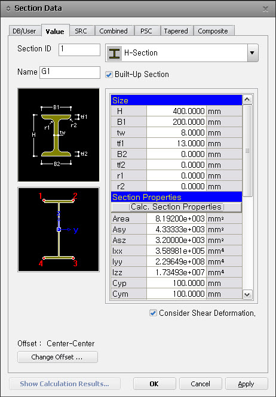Disable Consider Shear Deformation checkbox
This screenshot has height=397, width=276.
coord(153,313)
